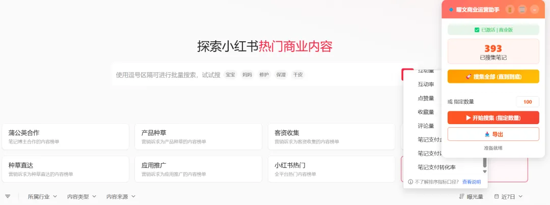Click the 已激活 | 商业版 status badge

click(493, 30)
